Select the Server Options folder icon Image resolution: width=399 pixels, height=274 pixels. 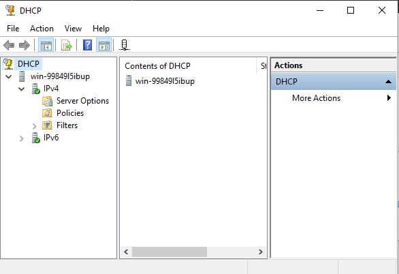tap(48, 101)
